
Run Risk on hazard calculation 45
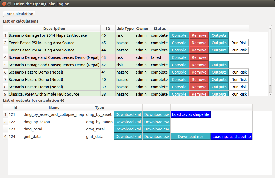[239, 43]
